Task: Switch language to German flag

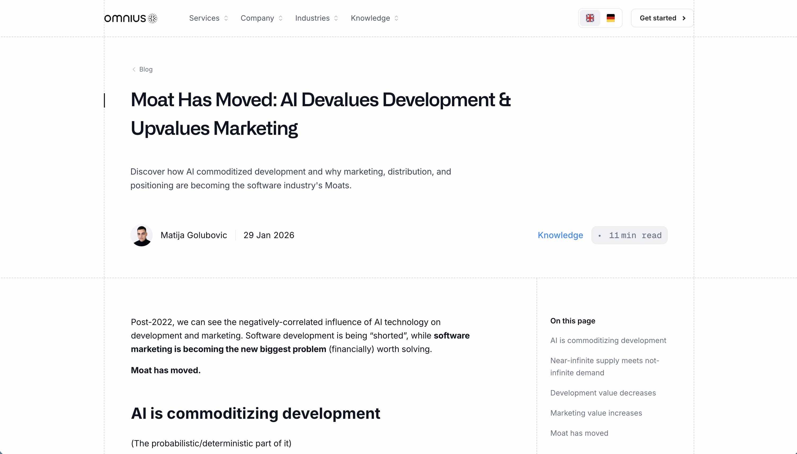Action: pyautogui.click(x=610, y=18)
